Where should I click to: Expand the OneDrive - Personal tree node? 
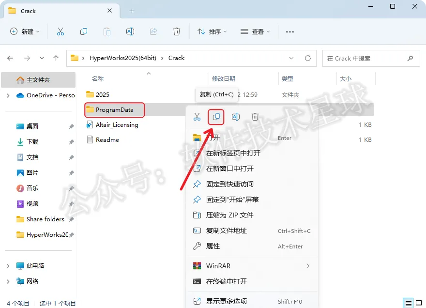click(8, 95)
